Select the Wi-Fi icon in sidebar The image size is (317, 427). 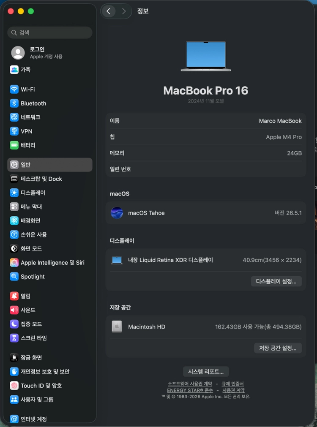pos(14,89)
